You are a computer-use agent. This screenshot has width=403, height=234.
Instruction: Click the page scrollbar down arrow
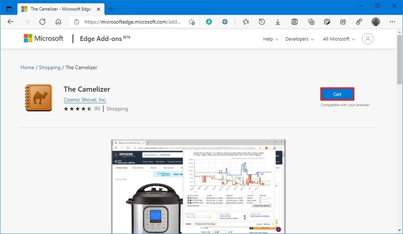pyautogui.click(x=399, y=230)
